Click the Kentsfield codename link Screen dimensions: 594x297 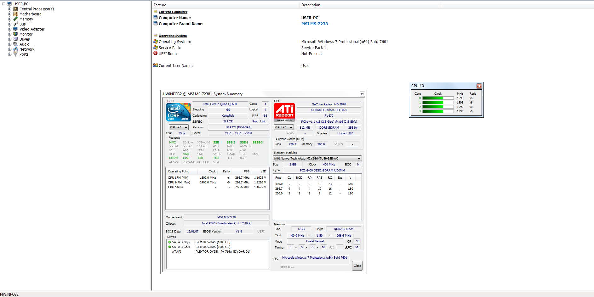coord(228,116)
